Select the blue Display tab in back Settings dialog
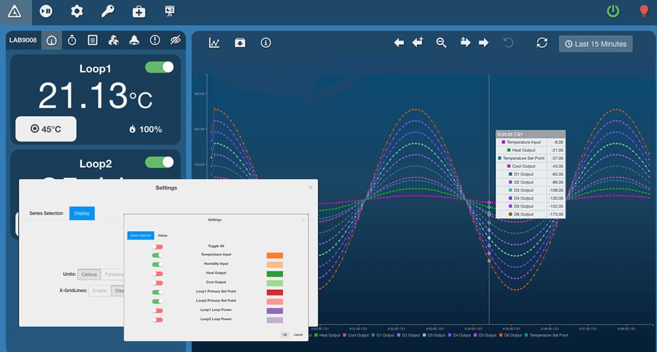657x352 pixels. point(82,214)
